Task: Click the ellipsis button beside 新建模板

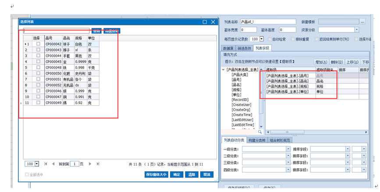Action: click(x=362, y=21)
